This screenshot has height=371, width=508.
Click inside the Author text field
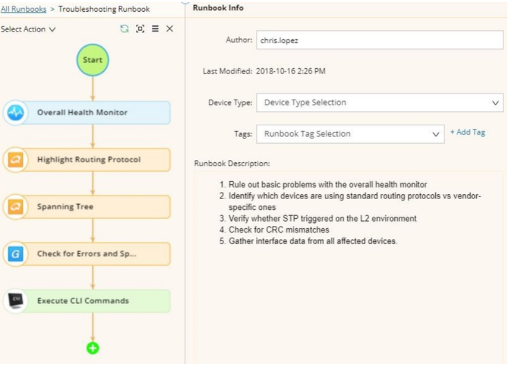point(379,40)
